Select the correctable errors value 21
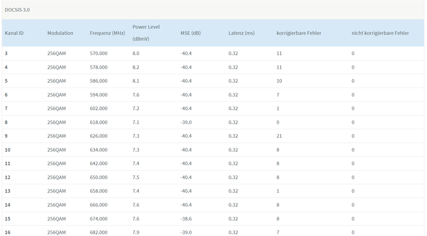The image size is (427, 236). point(279,136)
